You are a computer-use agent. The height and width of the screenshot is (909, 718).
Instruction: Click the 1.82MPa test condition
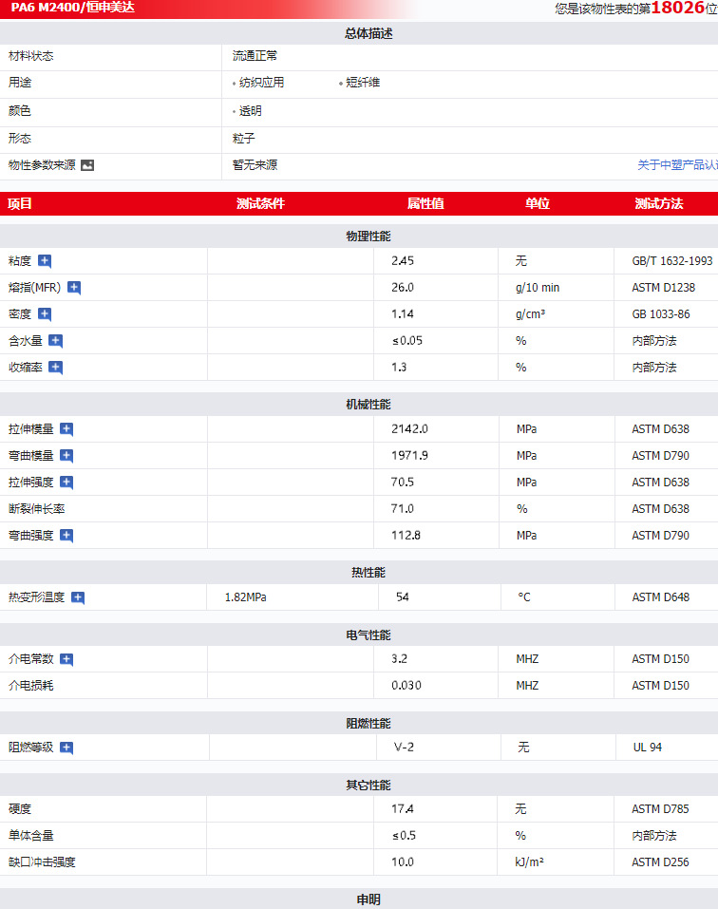[x=246, y=597]
